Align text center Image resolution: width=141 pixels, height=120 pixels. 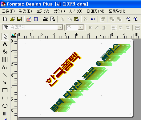point(121,28)
